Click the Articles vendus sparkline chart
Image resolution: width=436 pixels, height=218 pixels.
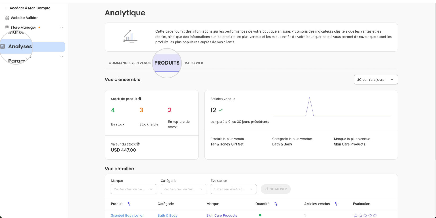[332, 107]
